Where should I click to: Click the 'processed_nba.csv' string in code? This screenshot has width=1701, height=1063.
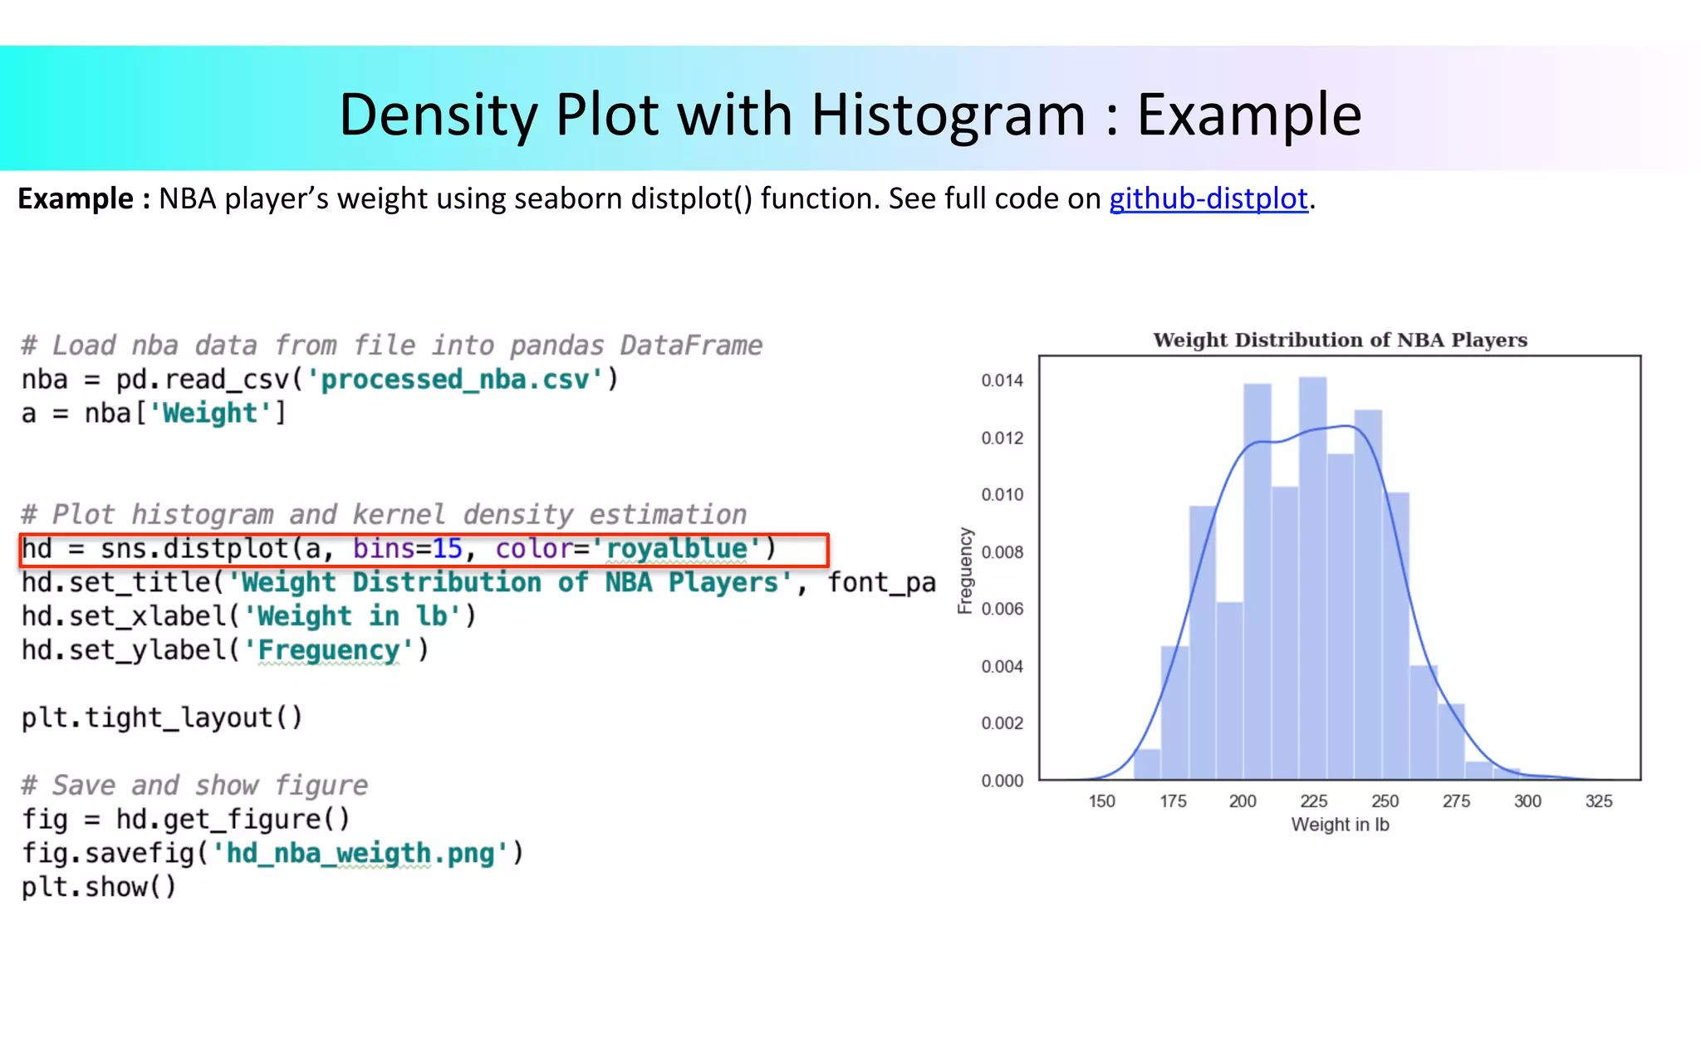coord(455,380)
